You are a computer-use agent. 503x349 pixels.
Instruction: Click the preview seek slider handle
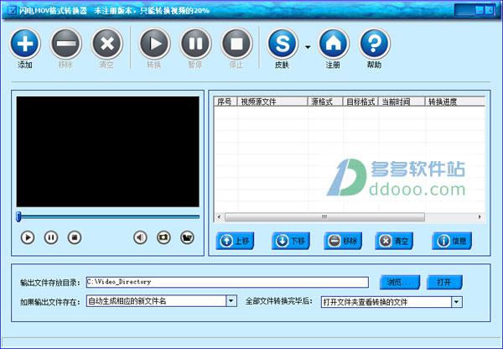click(x=18, y=216)
